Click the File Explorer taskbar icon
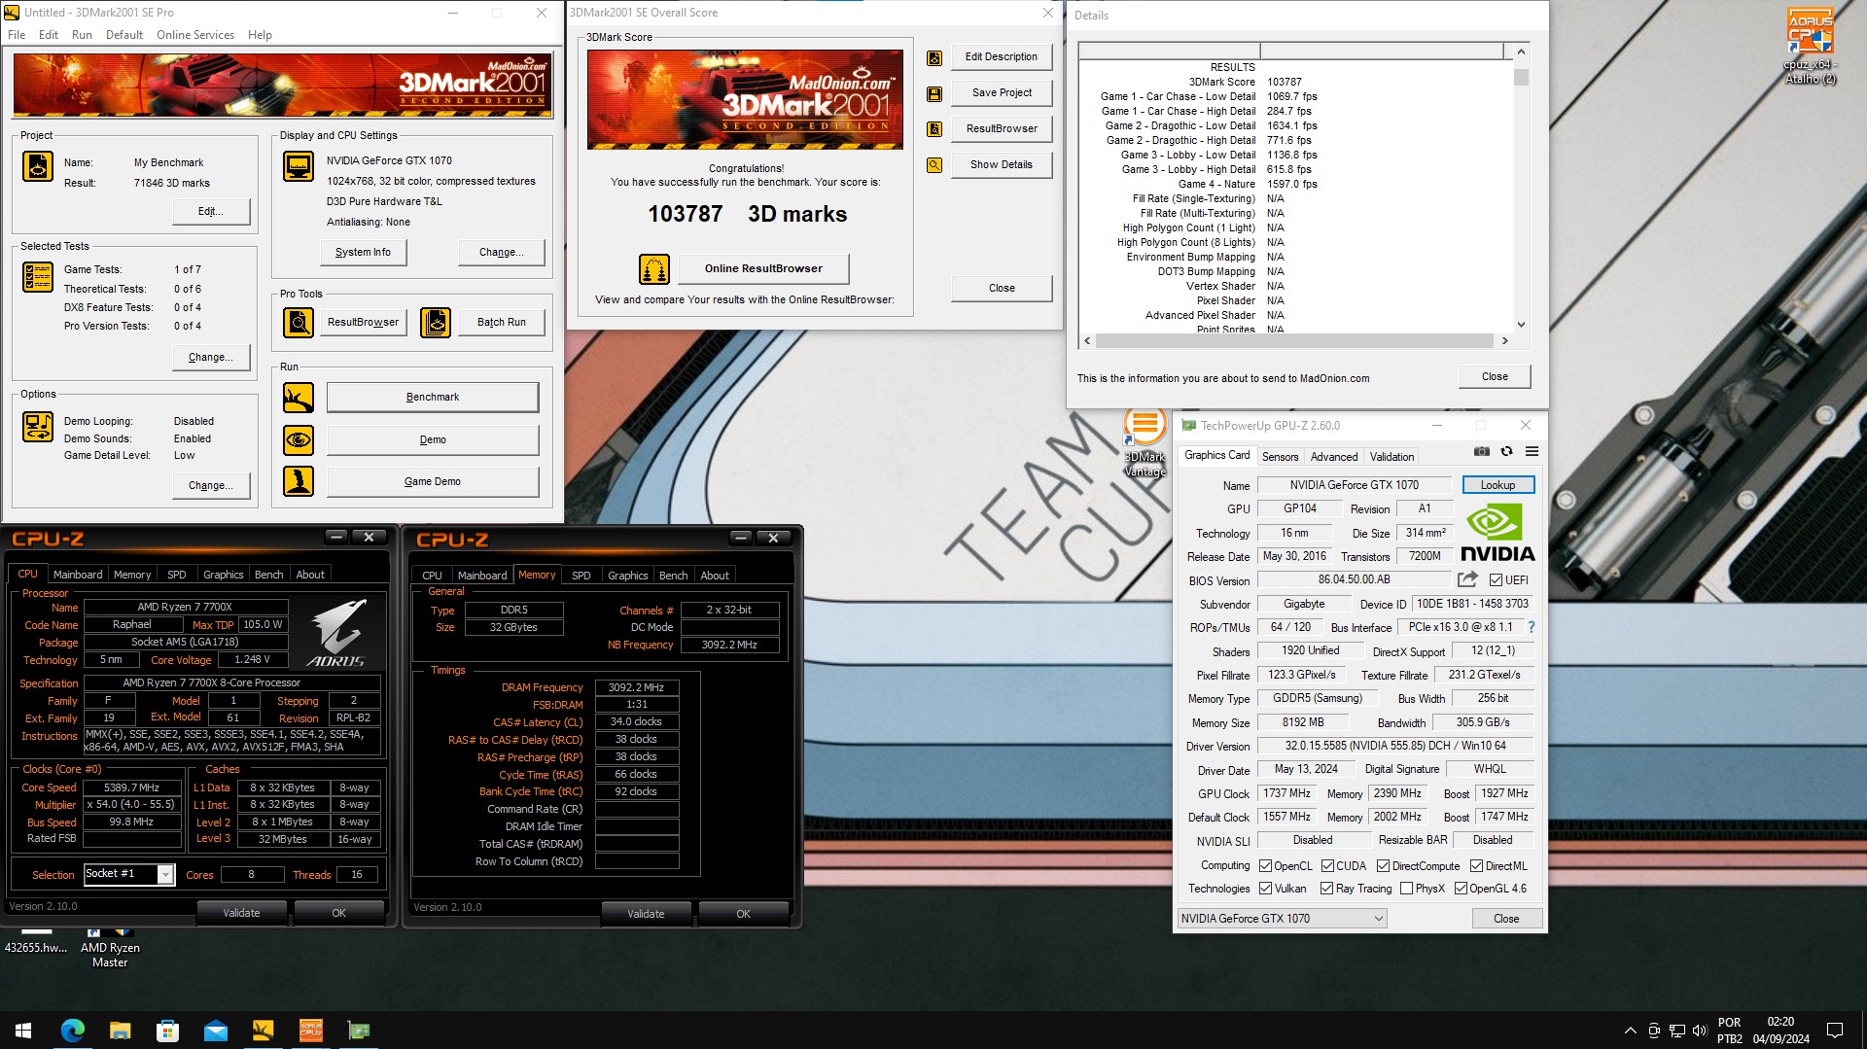 click(120, 1031)
